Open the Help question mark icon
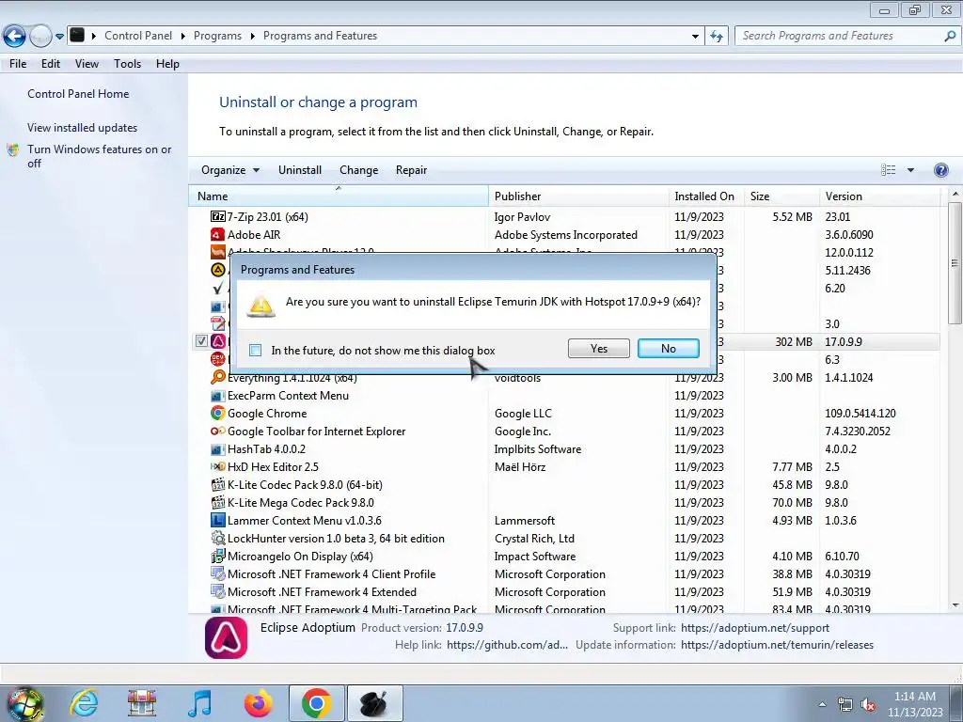The height and width of the screenshot is (722, 963). tap(940, 170)
